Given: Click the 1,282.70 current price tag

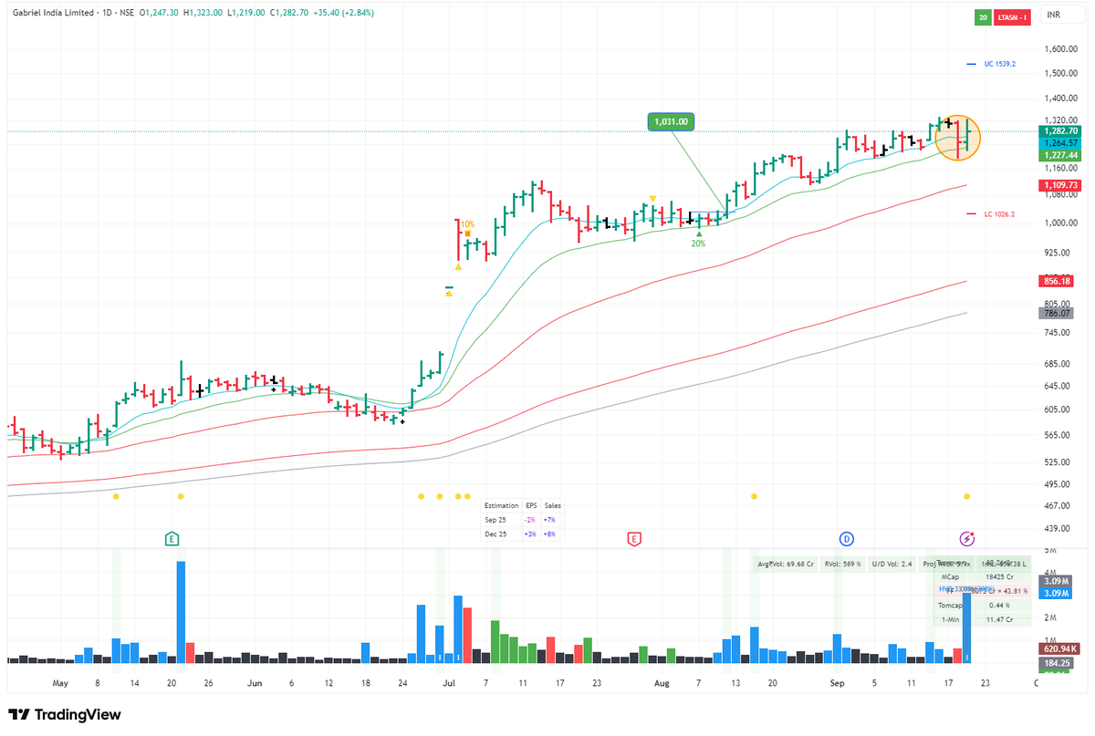Looking at the screenshot, I should tap(1058, 131).
